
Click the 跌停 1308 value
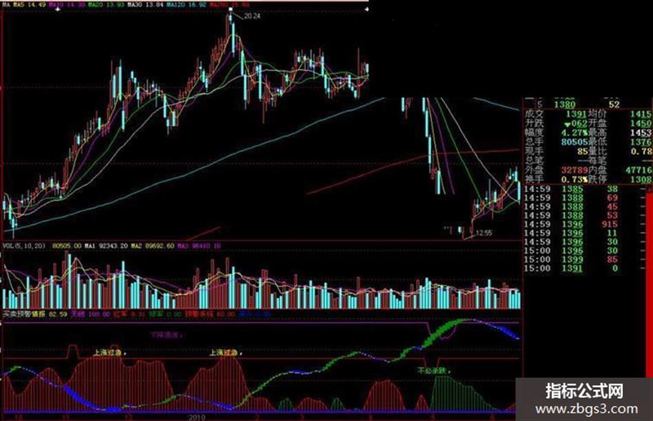tap(641, 179)
